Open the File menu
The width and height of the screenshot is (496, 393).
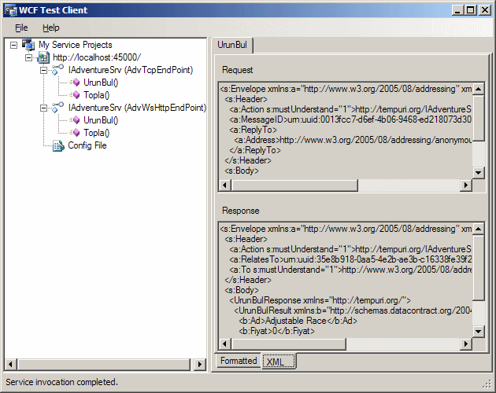(x=21, y=28)
